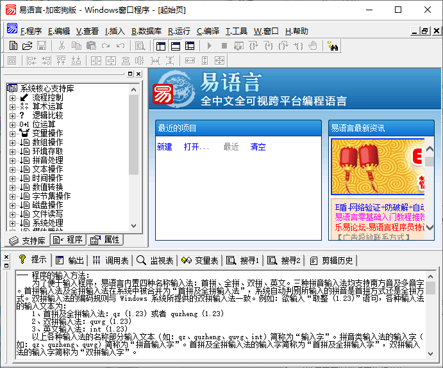Open the E盾-网络验证 news link
The image size is (443, 368).
pyautogui.click(x=380, y=207)
